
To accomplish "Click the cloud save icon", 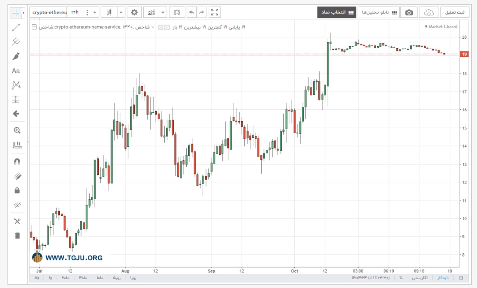I will coord(429,12).
